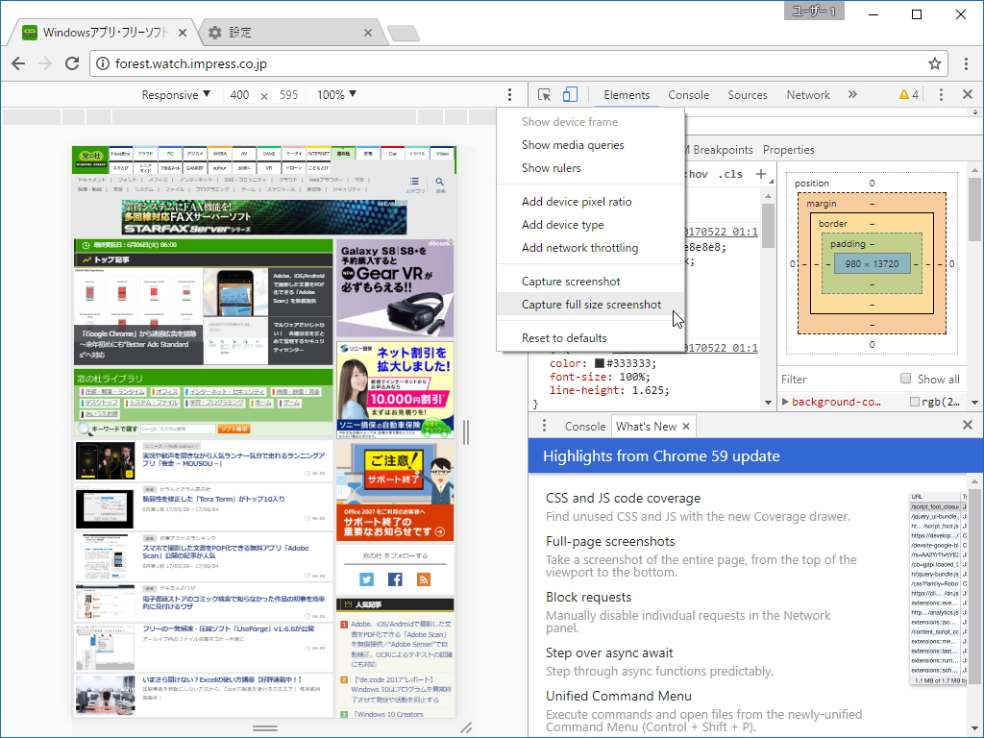Close the bottom drawer
The width and height of the screenshot is (984, 738).
(x=968, y=425)
